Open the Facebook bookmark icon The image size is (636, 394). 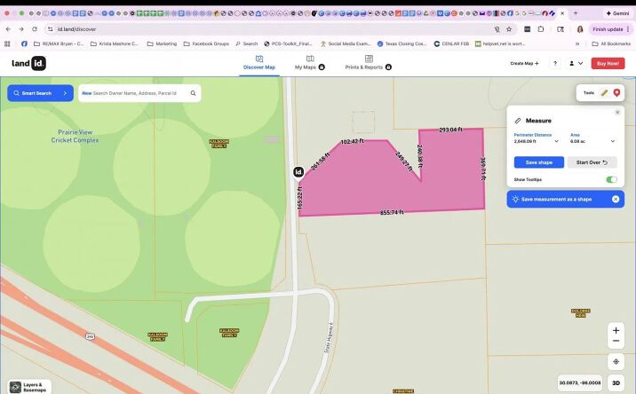tap(24, 43)
